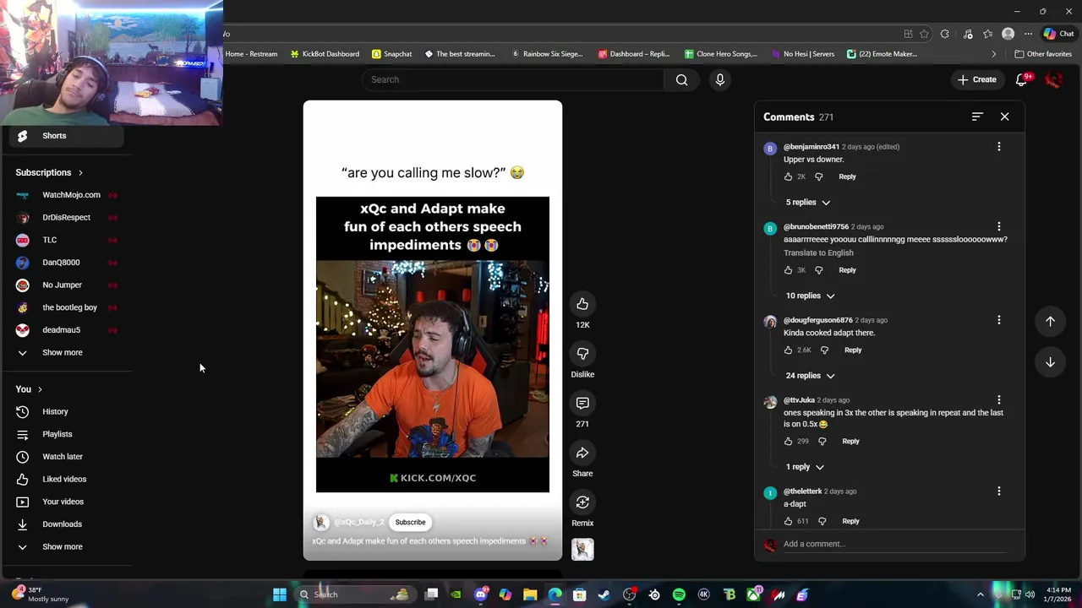The width and height of the screenshot is (1082, 608).
Task: Click the search magnifier button
Action: pos(681,79)
